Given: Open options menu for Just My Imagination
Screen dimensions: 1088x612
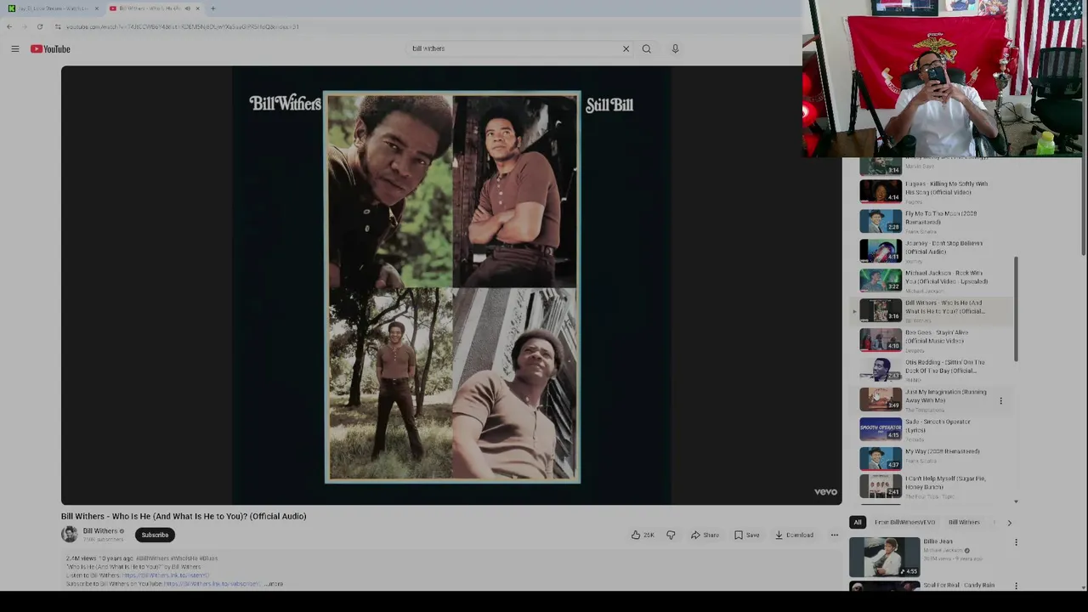Looking at the screenshot, I should [x=1000, y=400].
